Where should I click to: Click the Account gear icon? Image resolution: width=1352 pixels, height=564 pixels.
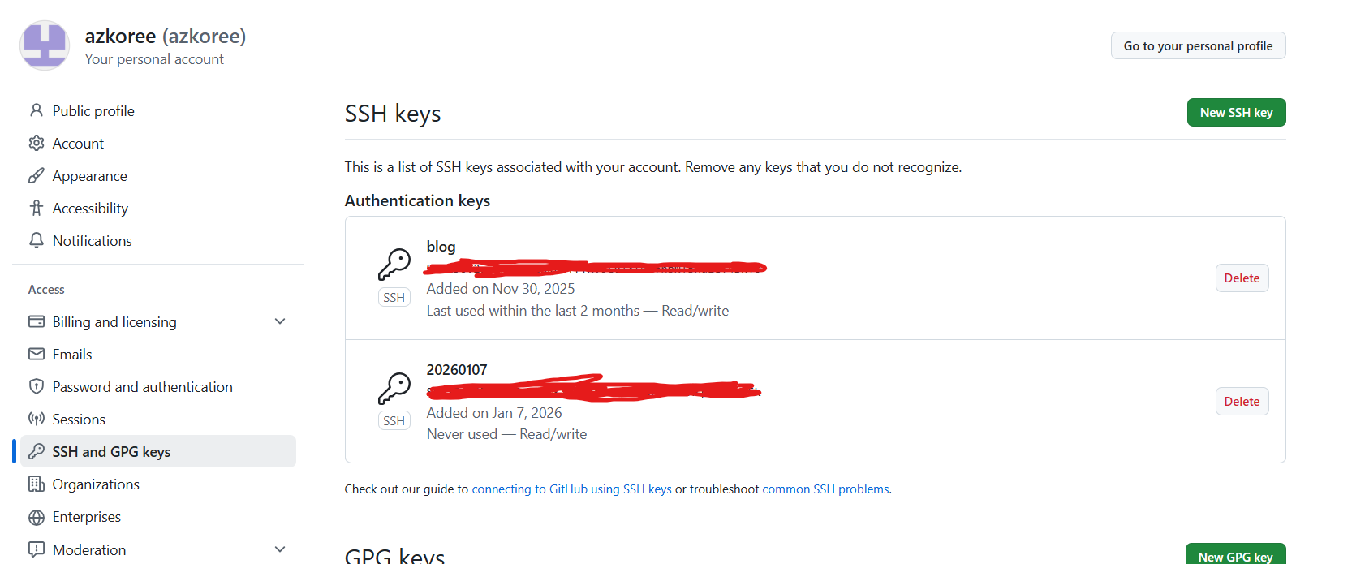pos(37,143)
